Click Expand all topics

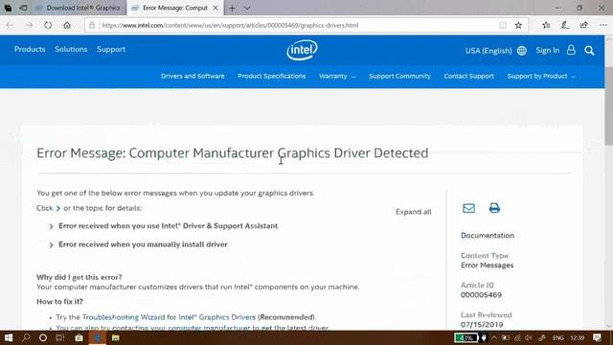[x=413, y=212]
